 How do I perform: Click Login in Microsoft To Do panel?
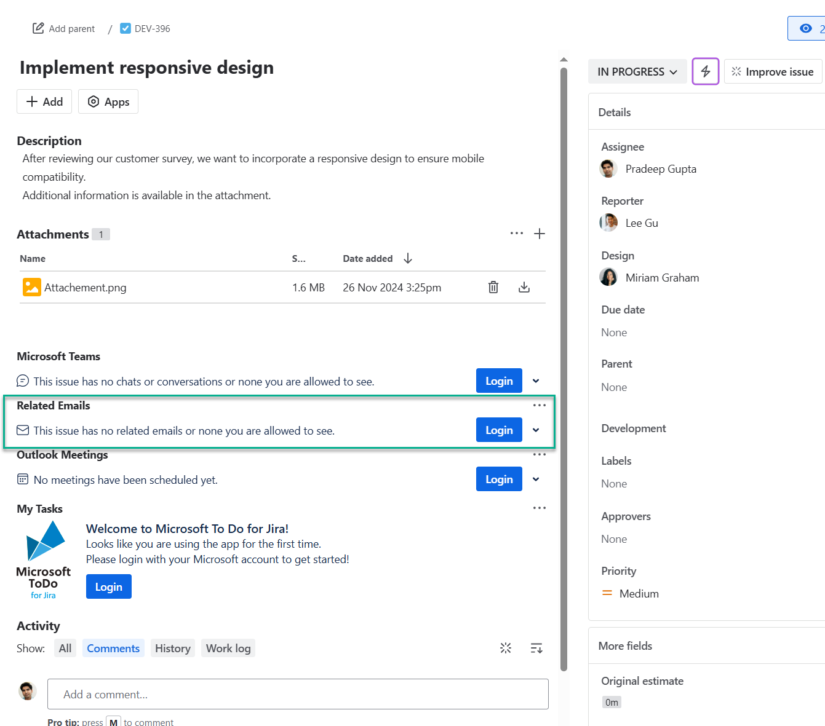point(108,587)
